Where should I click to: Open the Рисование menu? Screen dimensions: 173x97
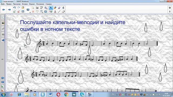[x=40, y=4]
